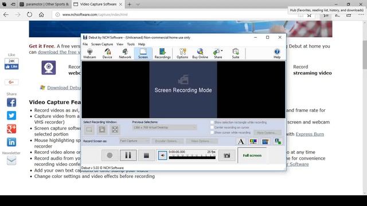Viewport: 367px width, 206px height.
Task: Open video effects clapperboard icon
Action: (x=266, y=141)
